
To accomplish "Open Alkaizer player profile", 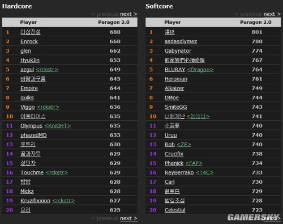I will point(174,88).
